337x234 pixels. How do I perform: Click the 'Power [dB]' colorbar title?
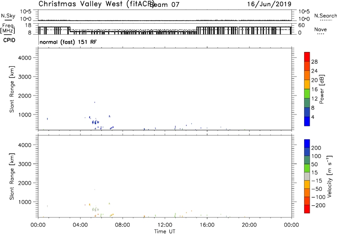tap(322, 89)
